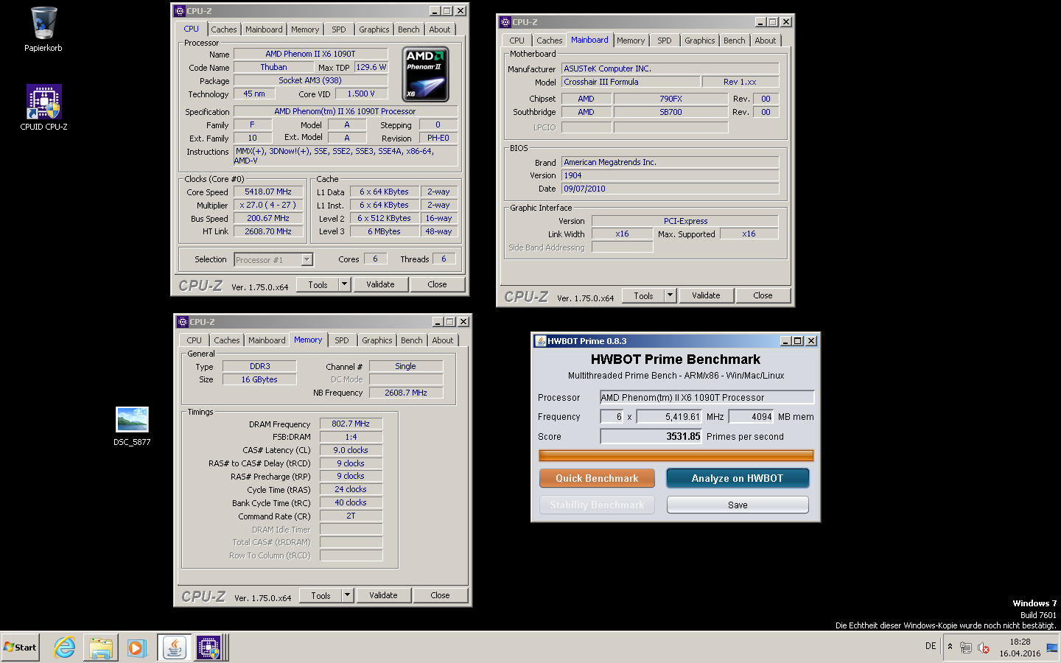Click Close button in CPU tab window
The height and width of the screenshot is (663, 1061).
(437, 284)
